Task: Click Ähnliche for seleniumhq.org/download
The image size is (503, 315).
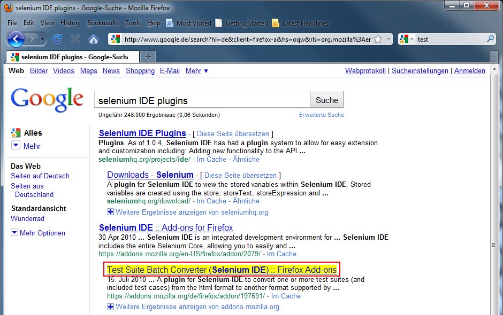Action: pos(246,201)
